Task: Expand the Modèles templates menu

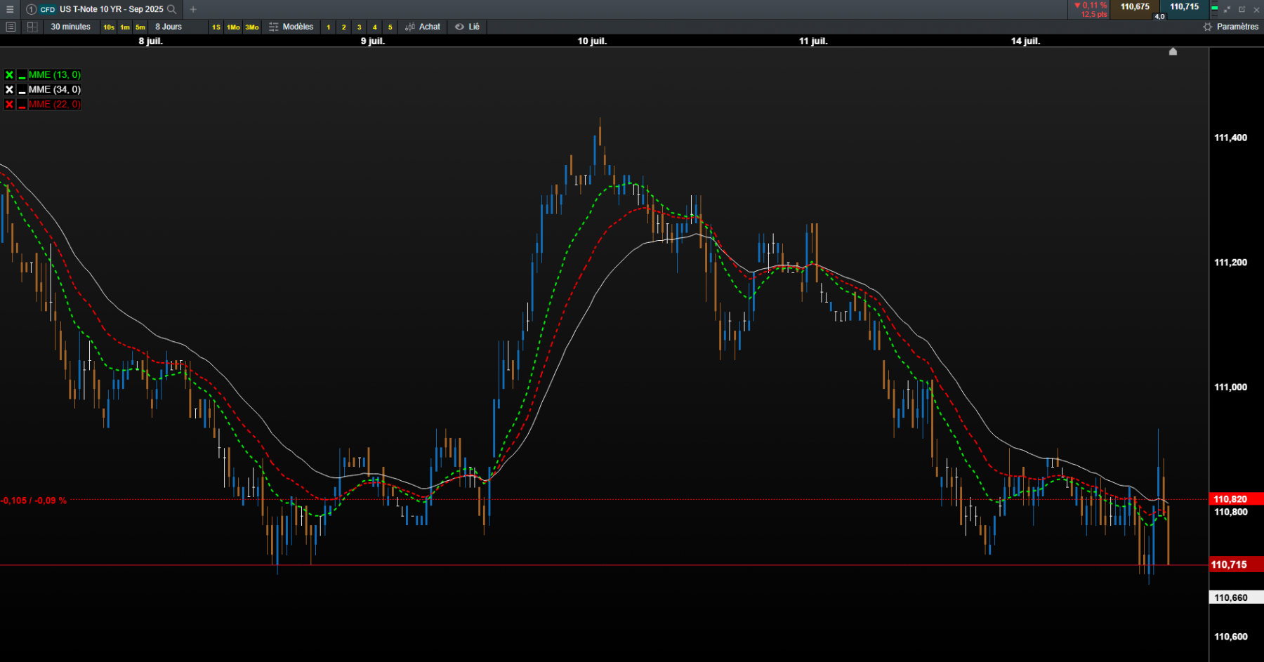Action: [x=291, y=27]
